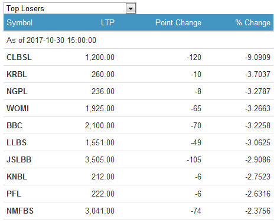
Task: Click the LTP column header
Action: [x=107, y=22]
